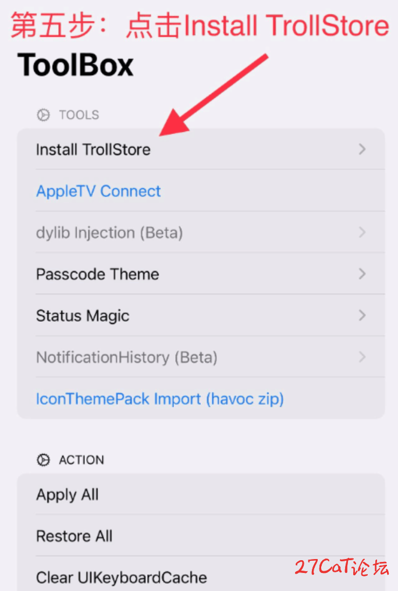Expand dylib Injection chevron
The image size is (398, 591).
click(x=362, y=232)
